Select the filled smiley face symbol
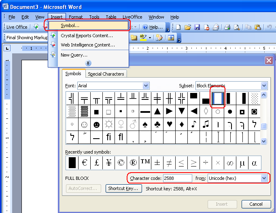The width and height of the screenshot is (276, 213). pos(96,124)
